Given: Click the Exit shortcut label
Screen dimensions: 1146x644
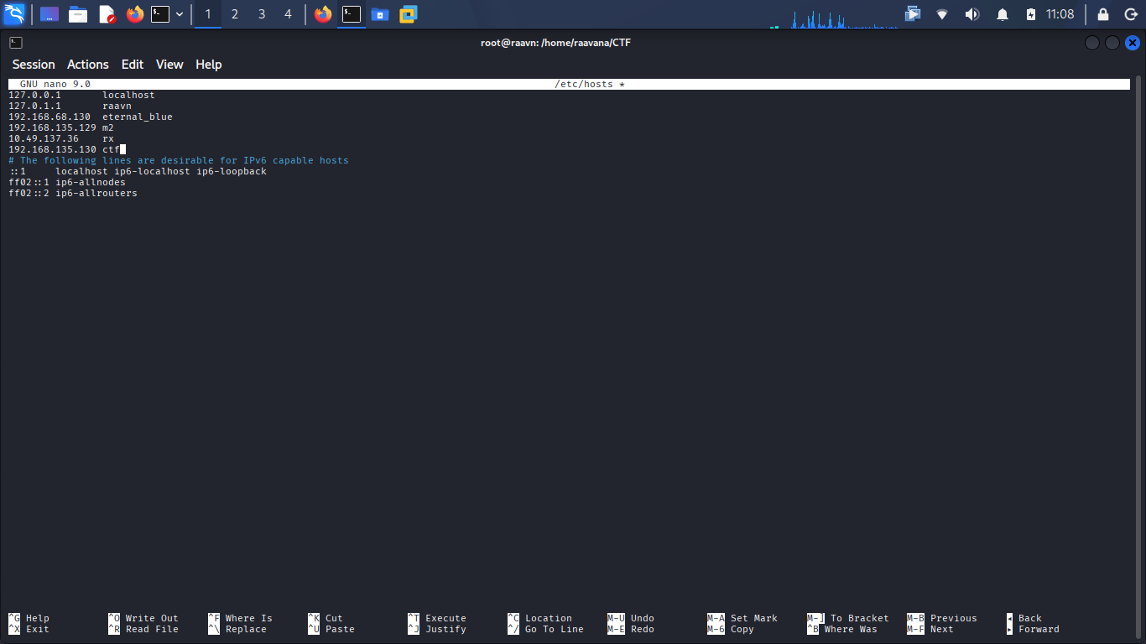Looking at the screenshot, I should coord(38,630).
